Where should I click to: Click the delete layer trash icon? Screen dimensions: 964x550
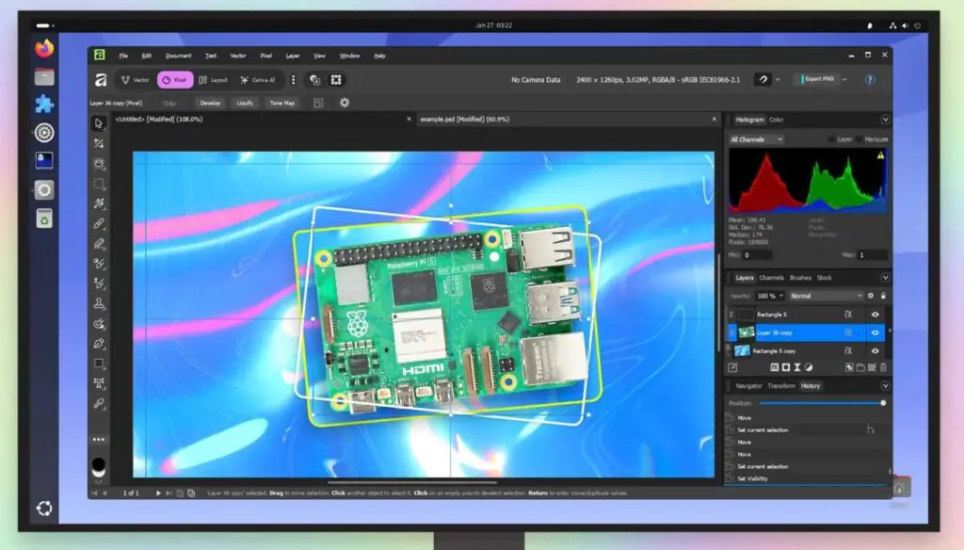click(884, 367)
